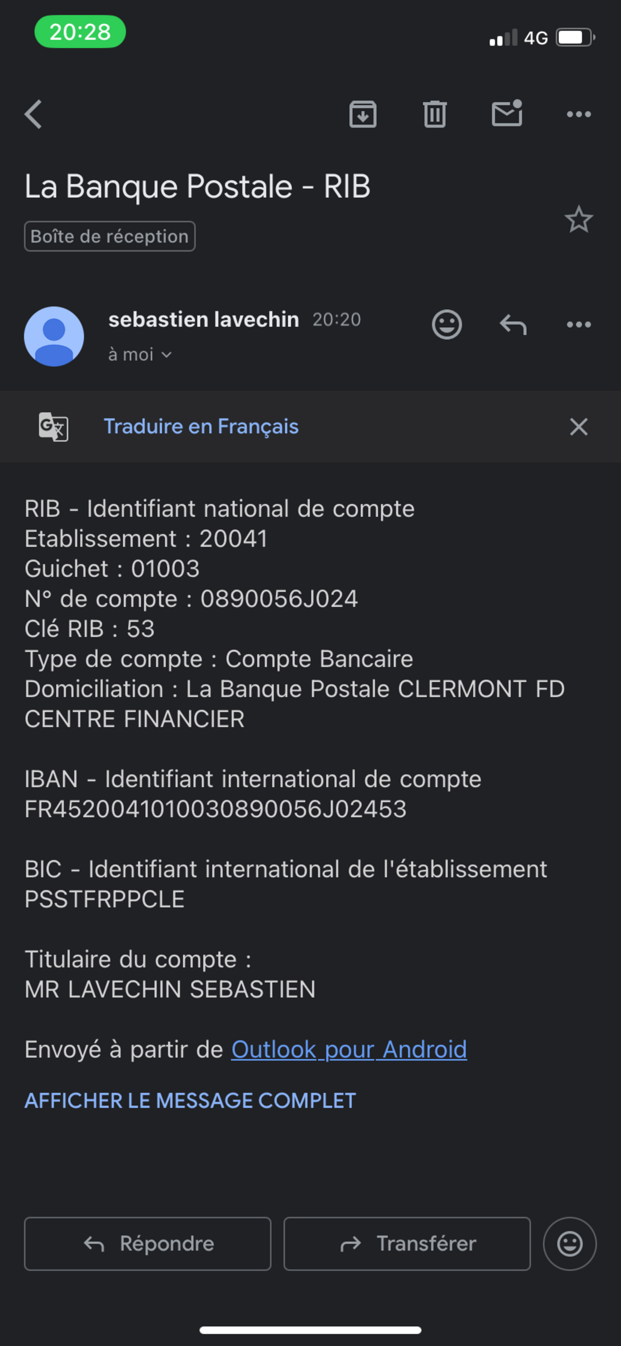Archive this email
The height and width of the screenshot is (1346, 621).
pyautogui.click(x=363, y=114)
